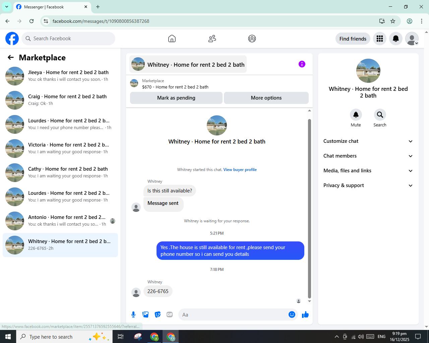
Task: Open the tab search dropdown arrow
Action: click(x=7, y=7)
